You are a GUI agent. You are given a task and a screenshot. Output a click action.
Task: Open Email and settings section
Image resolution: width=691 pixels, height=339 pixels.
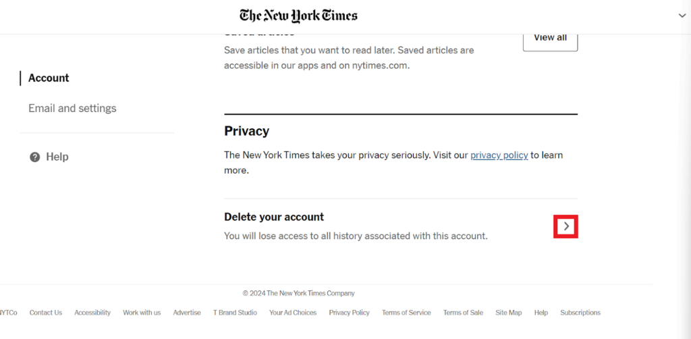pos(72,108)
